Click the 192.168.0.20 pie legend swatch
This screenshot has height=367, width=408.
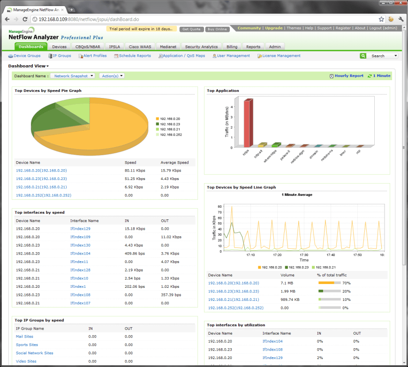pyautogui.click(x=157, y=119)
